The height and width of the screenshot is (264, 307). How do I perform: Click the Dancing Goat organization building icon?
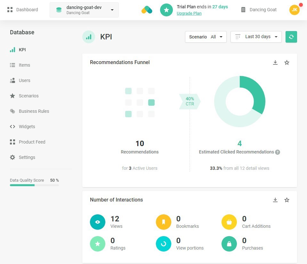pyautogui.click(x=243, y=10)
